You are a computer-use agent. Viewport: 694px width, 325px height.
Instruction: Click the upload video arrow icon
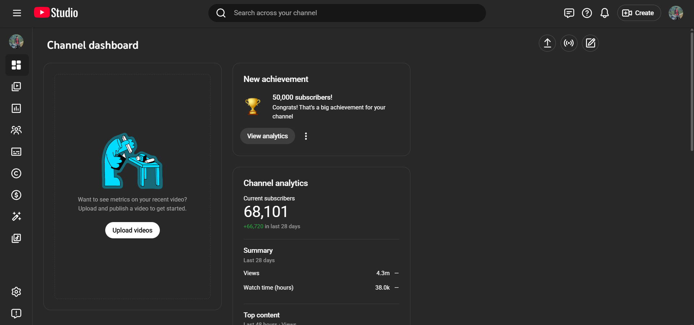pos(547,43)
